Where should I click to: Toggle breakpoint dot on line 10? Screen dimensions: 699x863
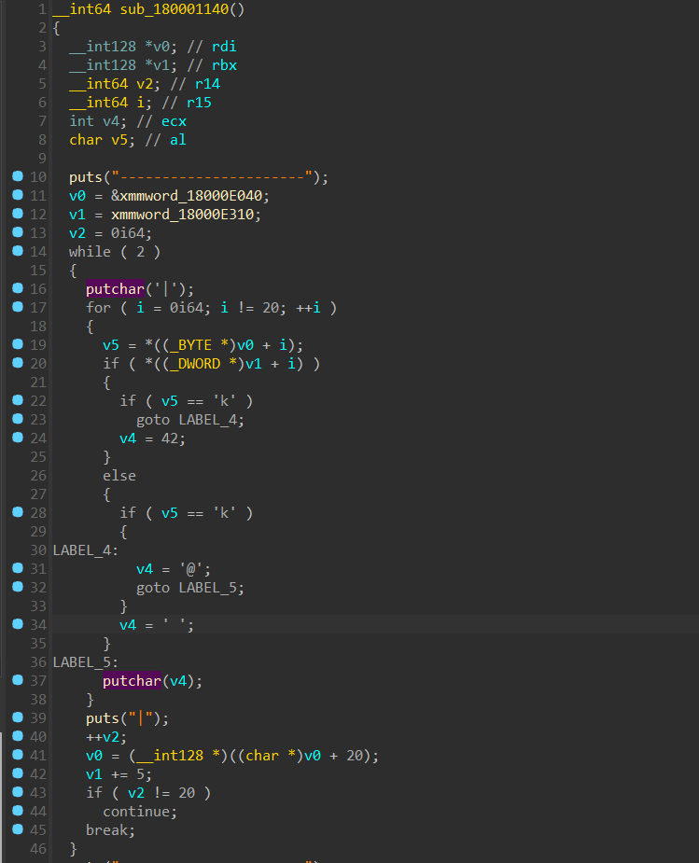[x=18, y=176]
